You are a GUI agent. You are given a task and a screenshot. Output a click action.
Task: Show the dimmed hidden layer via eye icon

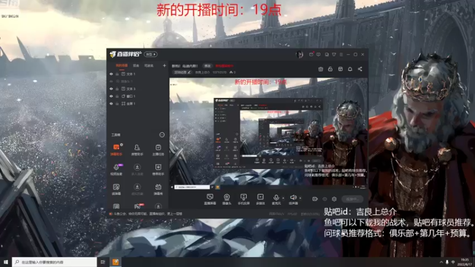[111, 81]
